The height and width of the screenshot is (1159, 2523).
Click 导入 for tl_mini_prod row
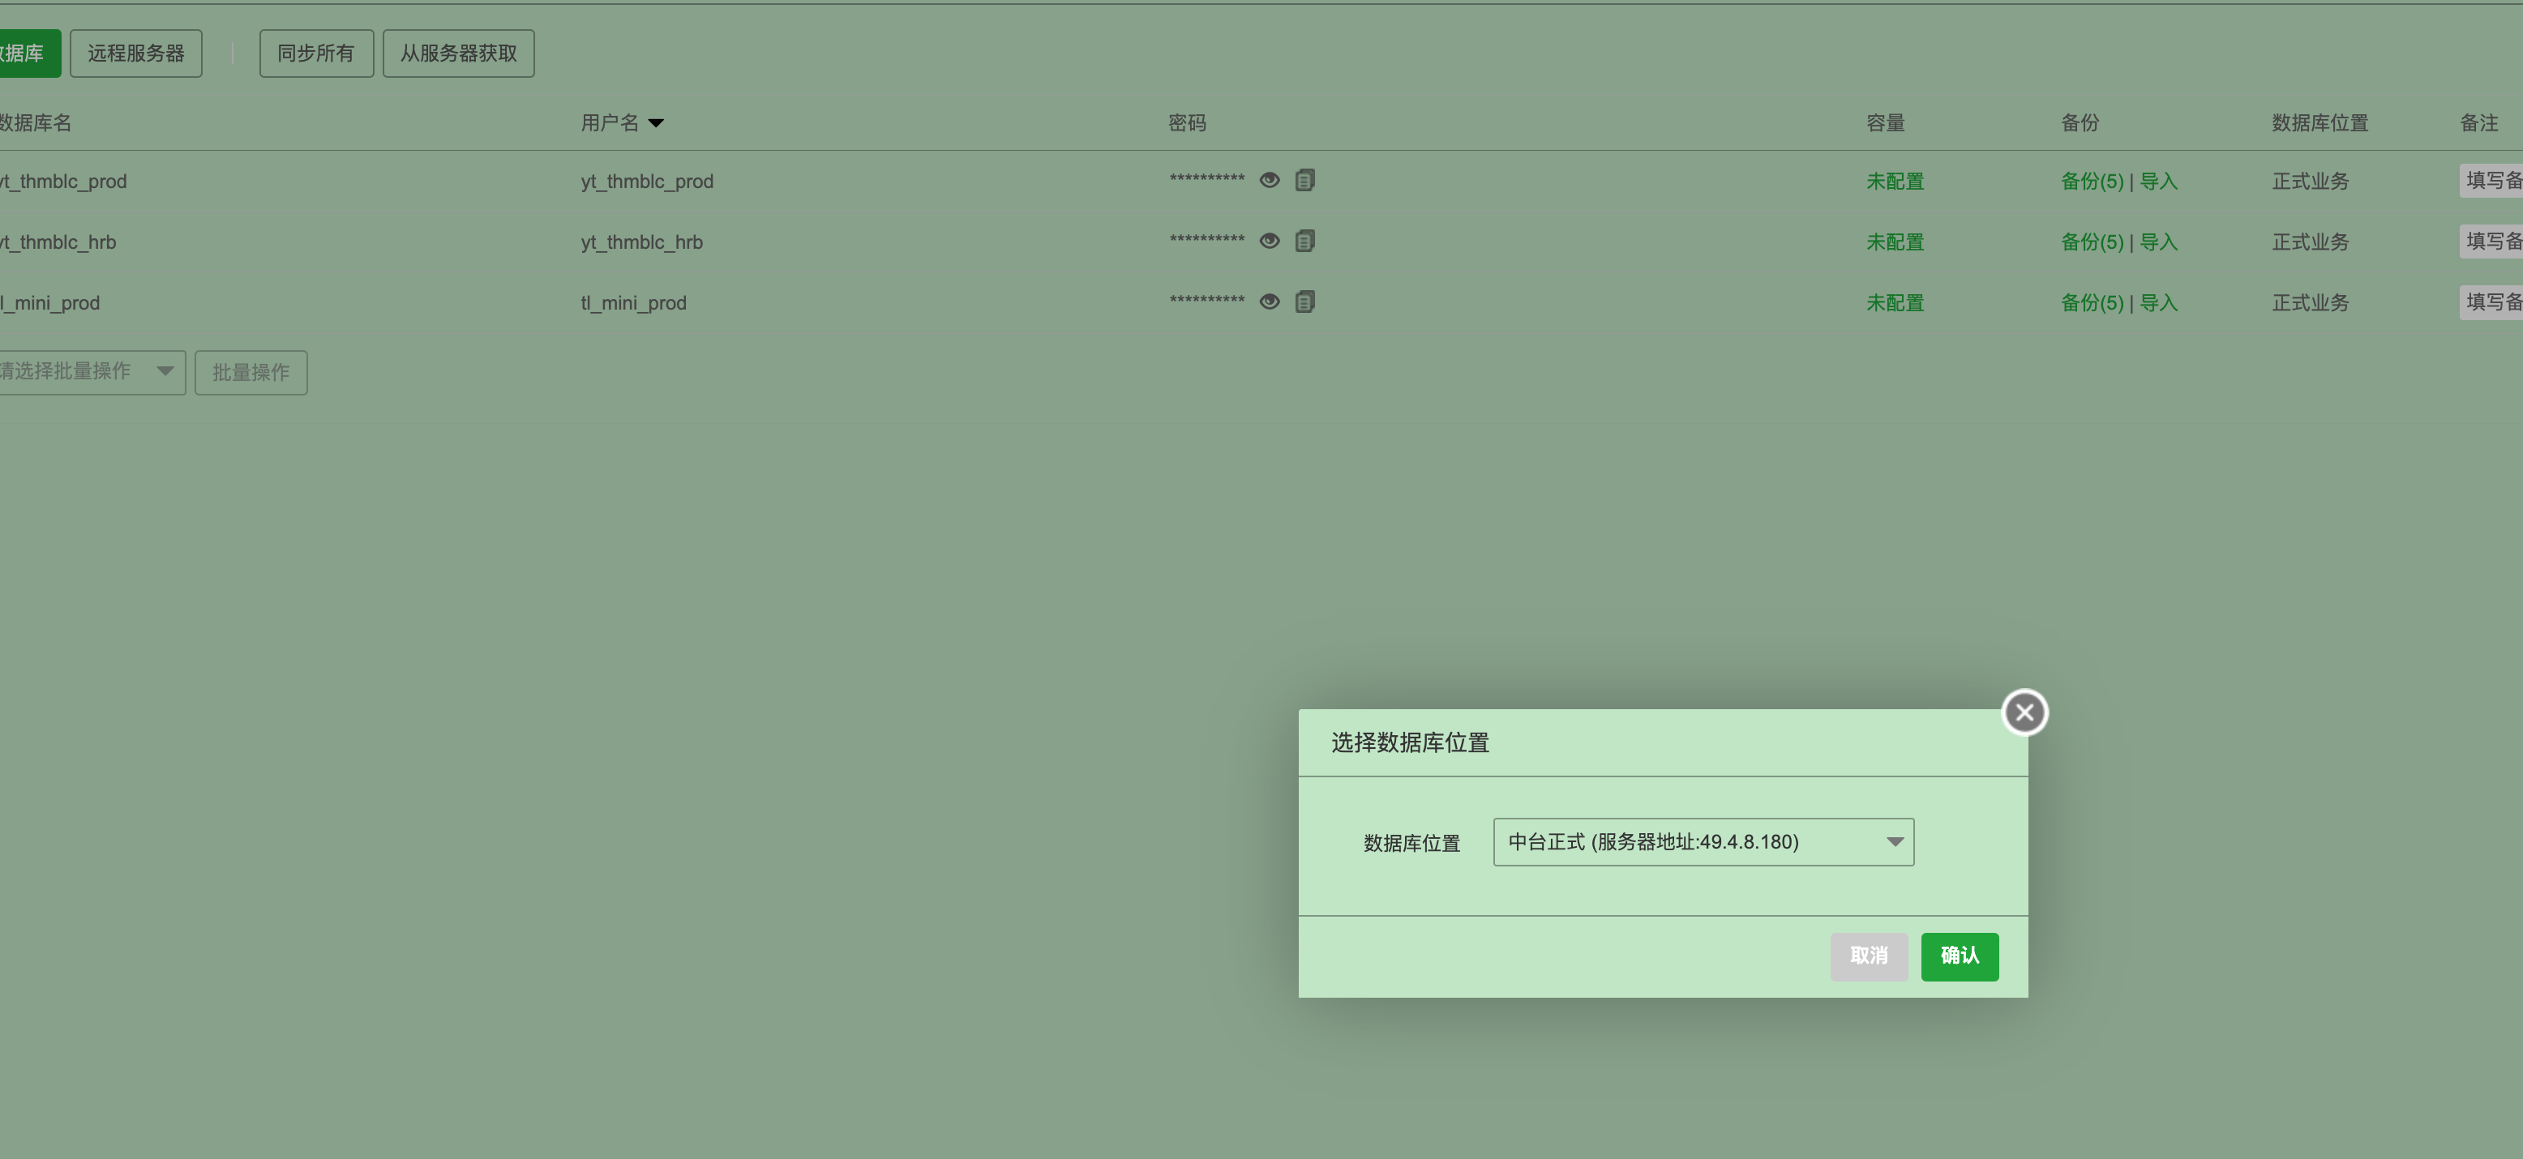coord(2159,302)
